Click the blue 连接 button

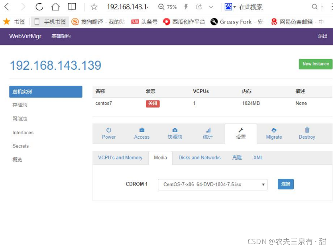286,184
